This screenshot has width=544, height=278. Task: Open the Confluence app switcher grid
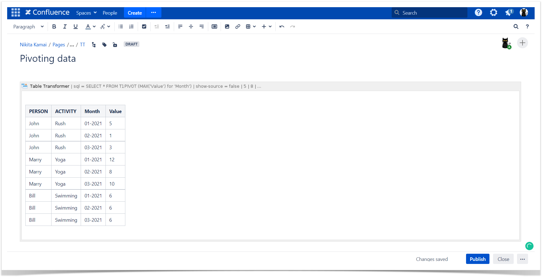pyautogui.click(x=16, y=13)
